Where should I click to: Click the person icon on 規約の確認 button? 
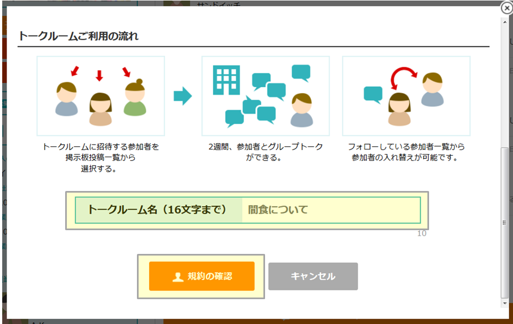(178, 277)
